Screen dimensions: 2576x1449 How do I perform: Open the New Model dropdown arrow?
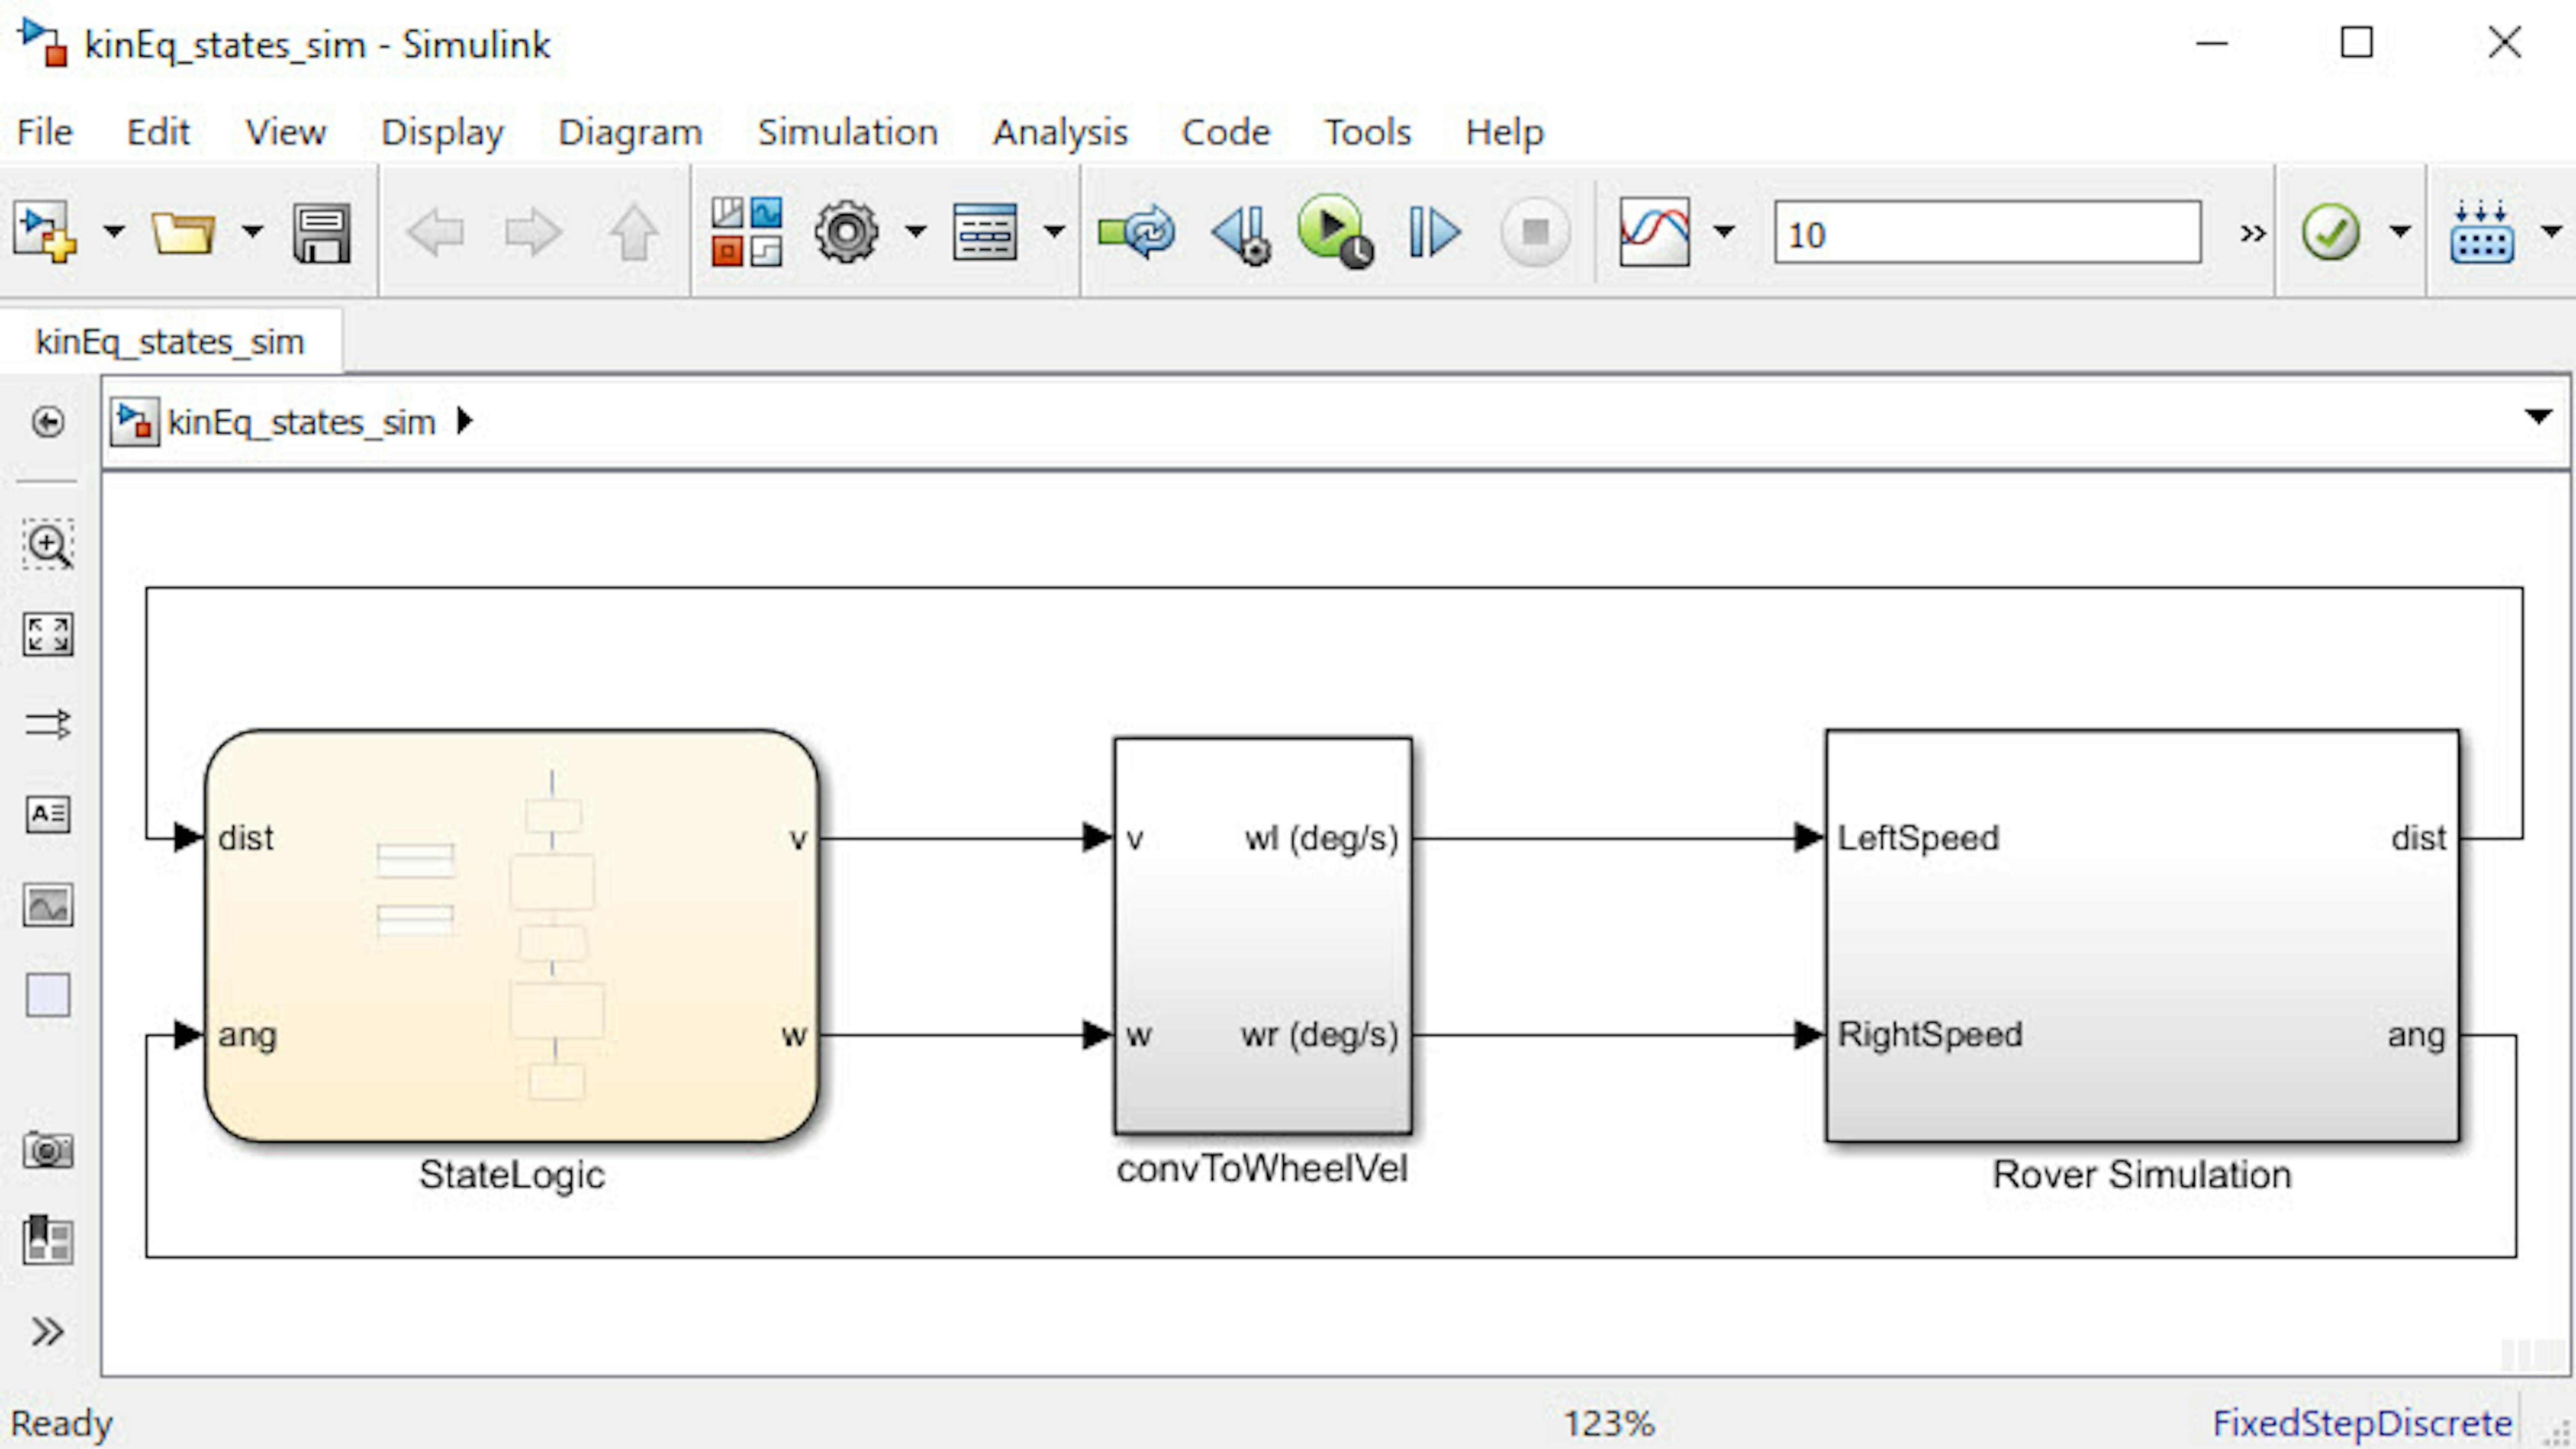pos(114,232)
